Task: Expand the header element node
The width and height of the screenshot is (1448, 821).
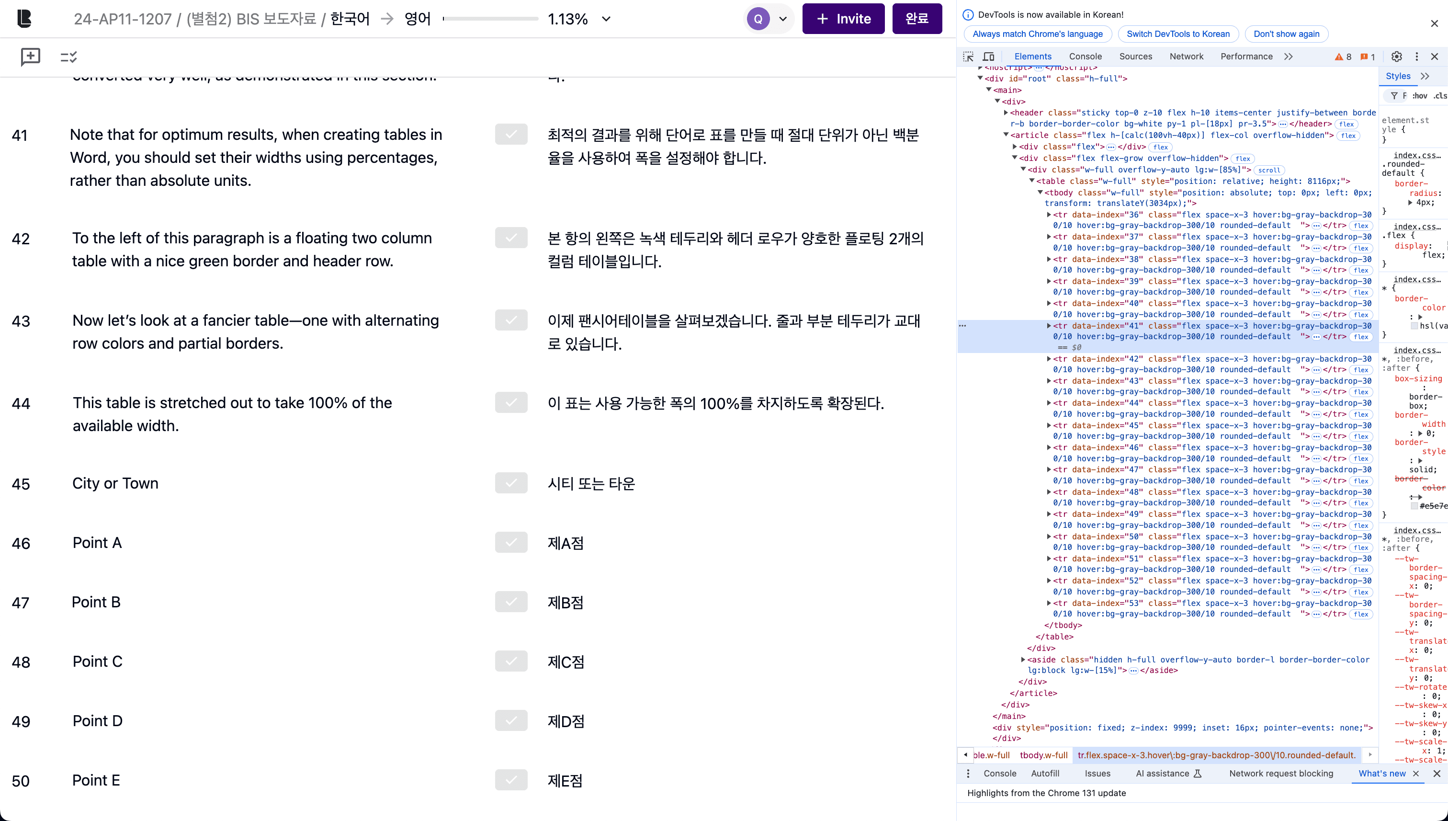Action: (x=1006, y=113)
